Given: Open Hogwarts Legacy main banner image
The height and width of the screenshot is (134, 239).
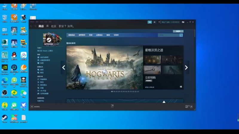Looking at the screenshot, I should 105,68.
